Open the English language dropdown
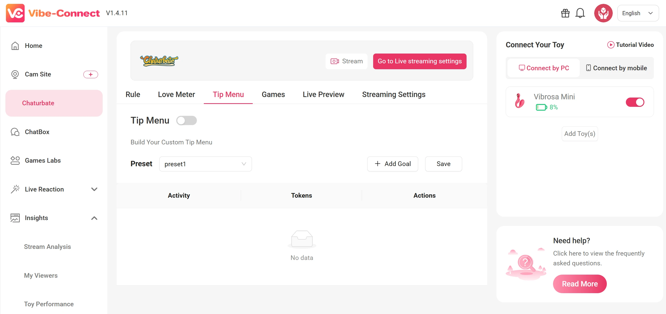The image size is (666, 314). [x=637, y=13]
